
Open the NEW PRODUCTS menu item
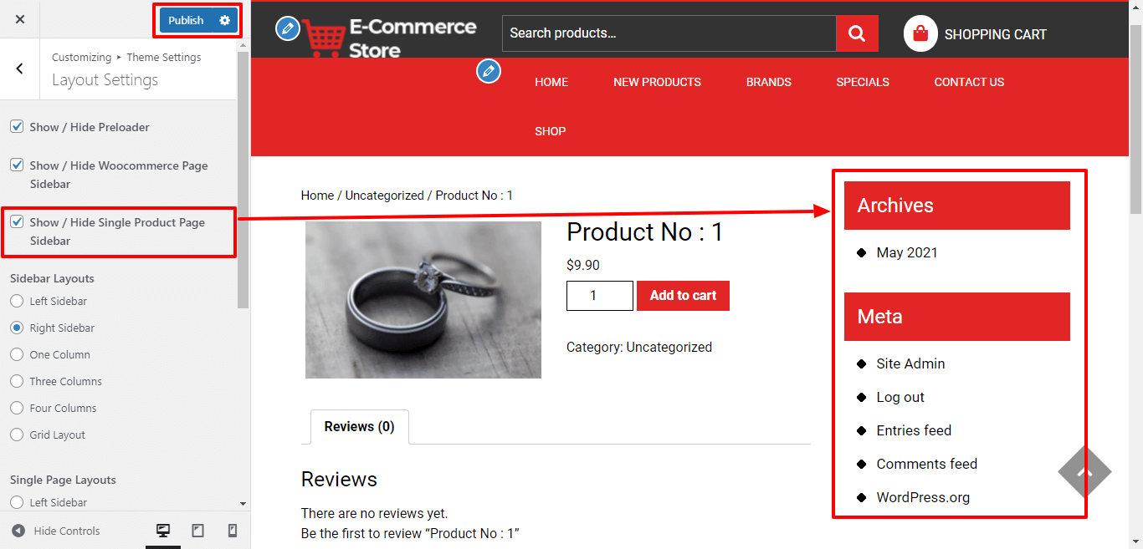click(x=657, y=82)
